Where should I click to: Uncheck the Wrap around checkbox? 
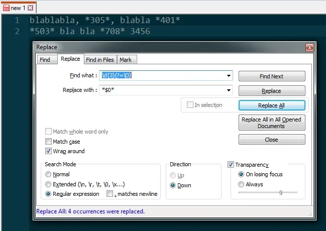click(x=48, y=151)
